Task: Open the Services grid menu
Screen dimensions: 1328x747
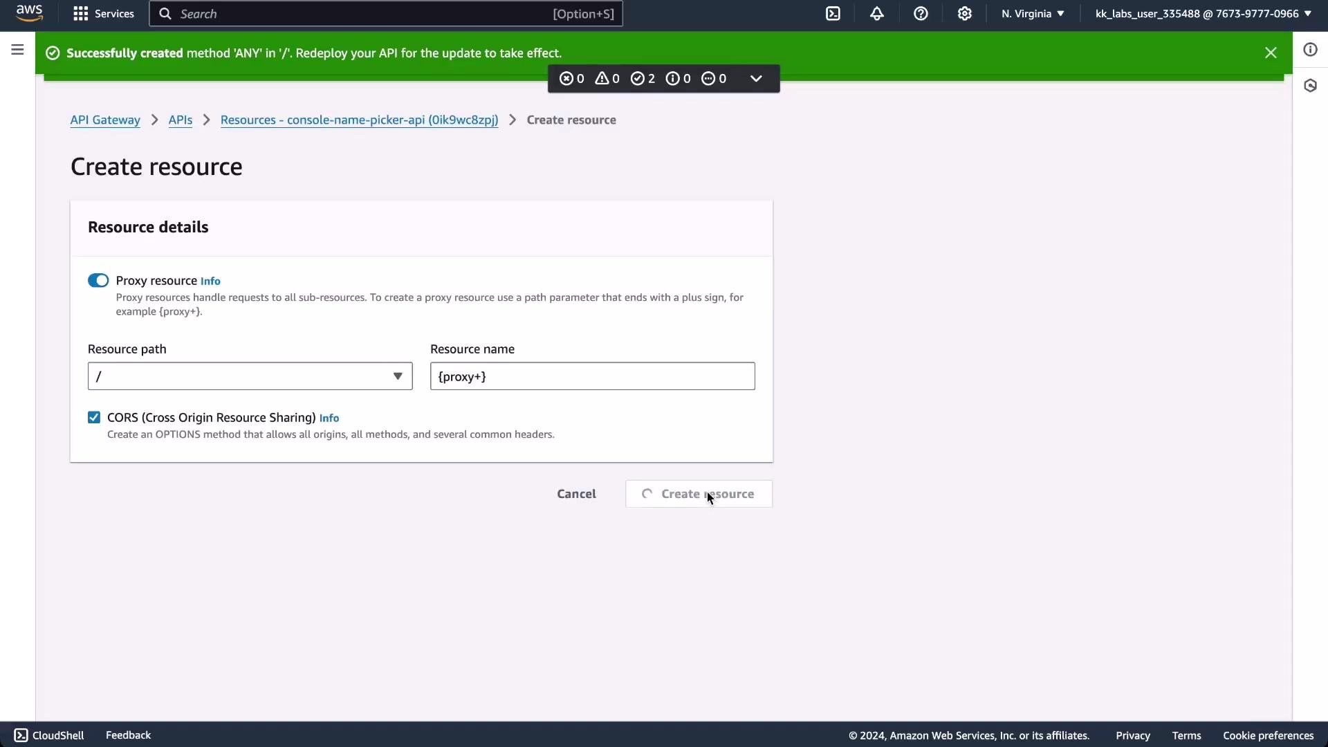Action: click(104, 14)
